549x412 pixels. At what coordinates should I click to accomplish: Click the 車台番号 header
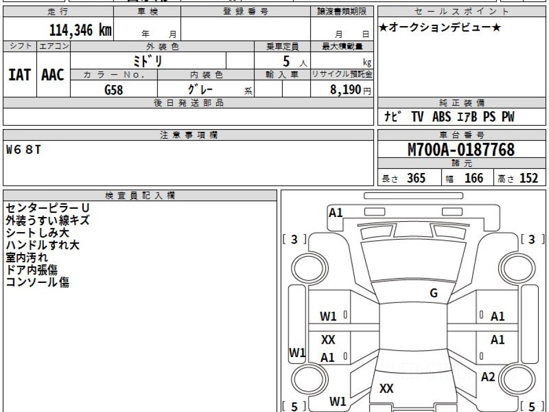[x=462, y=135]
